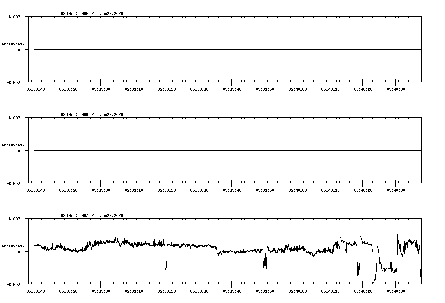The width and height of the screenshot is (445, 303).
Task: Click the flat HNN waveform trace line
Action: click(x=227, y=150)
